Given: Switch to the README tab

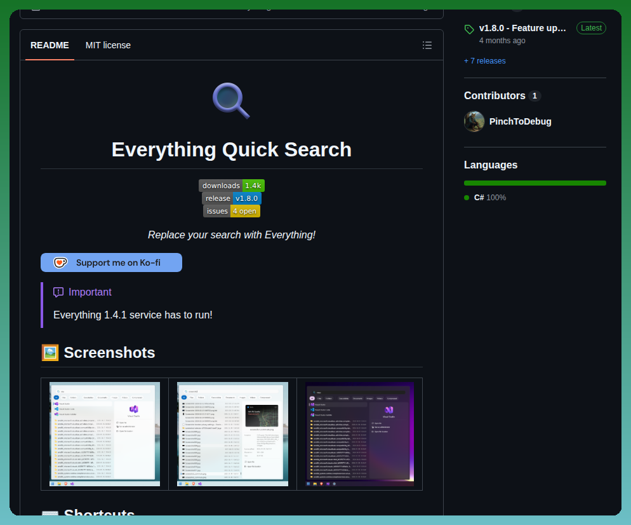Looking at the screenshot, I should pyautogui.click(x=50, y=45).
